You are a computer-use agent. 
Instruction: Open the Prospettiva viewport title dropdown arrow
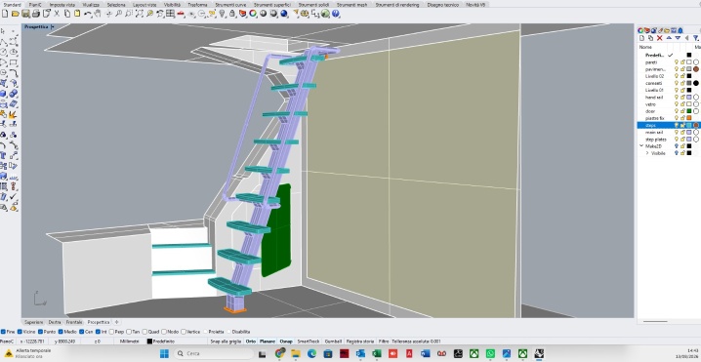point(53,26)
